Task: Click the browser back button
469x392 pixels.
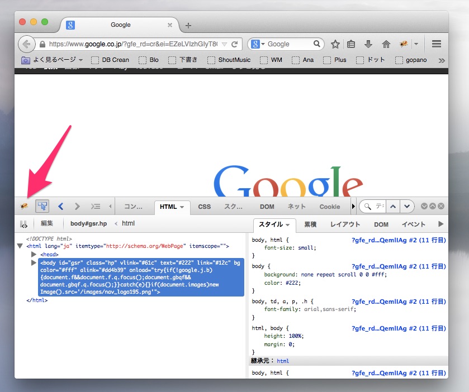Action: click(27, 44)
